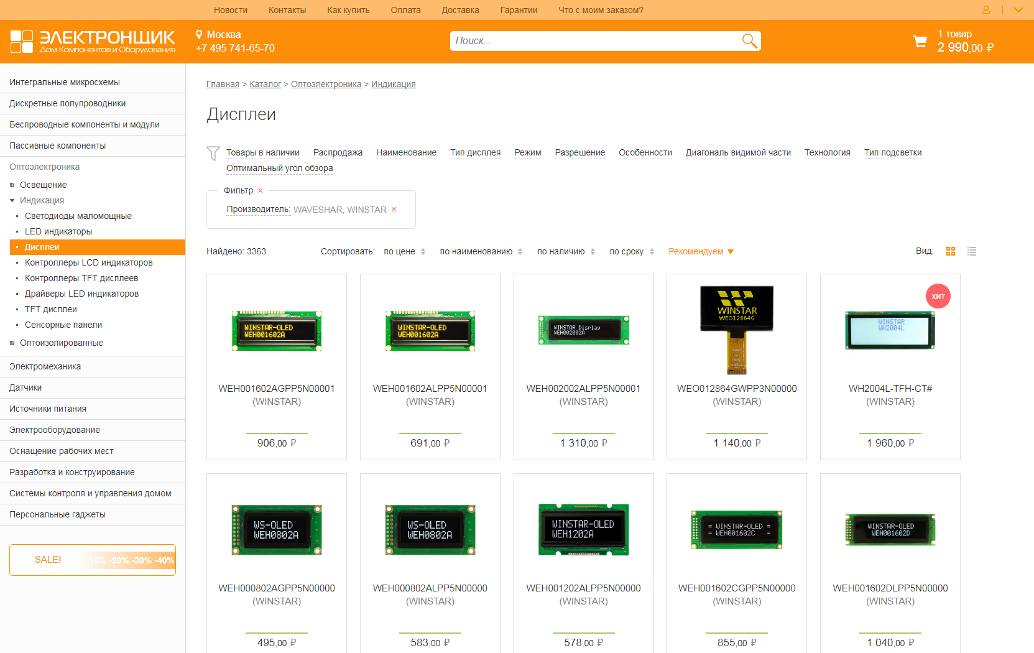Image resolution: width=1034 pixels, height=653 pixels.
Task: Click the SALE! discount banner
Action: pos(93,560)
